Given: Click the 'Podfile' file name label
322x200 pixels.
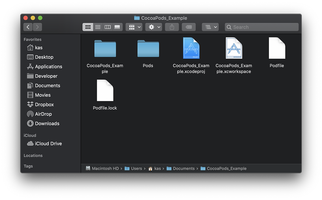Looking at the screenshot, I should tap(277, 66).
